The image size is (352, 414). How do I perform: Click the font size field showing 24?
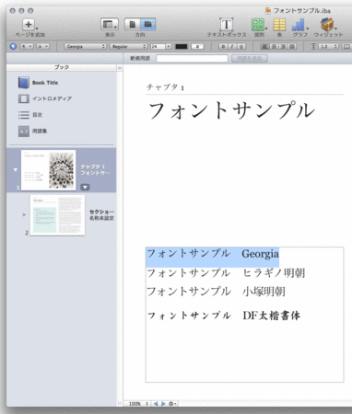point(158,46)
